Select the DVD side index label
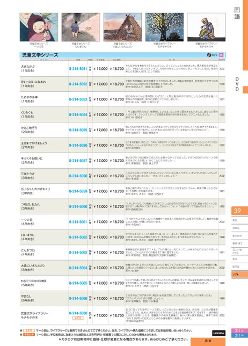 pyautogui.click(x=237, y=84)
